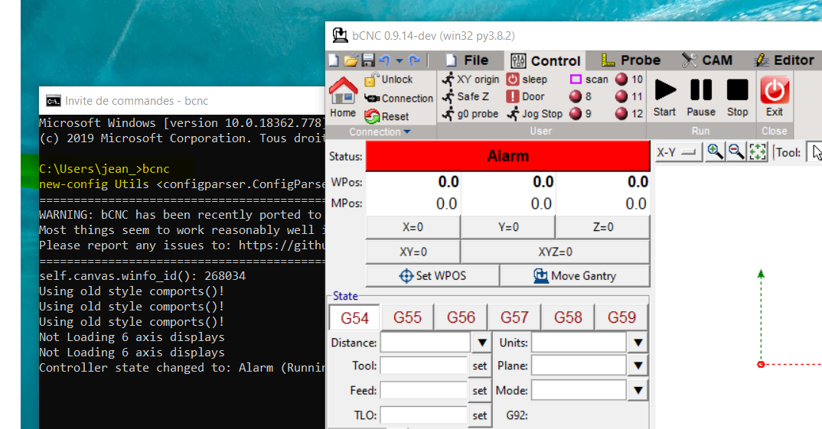Click the Set WPOS button
The height and width of the screenshot is (429, 822).
(x=432, y=275)
